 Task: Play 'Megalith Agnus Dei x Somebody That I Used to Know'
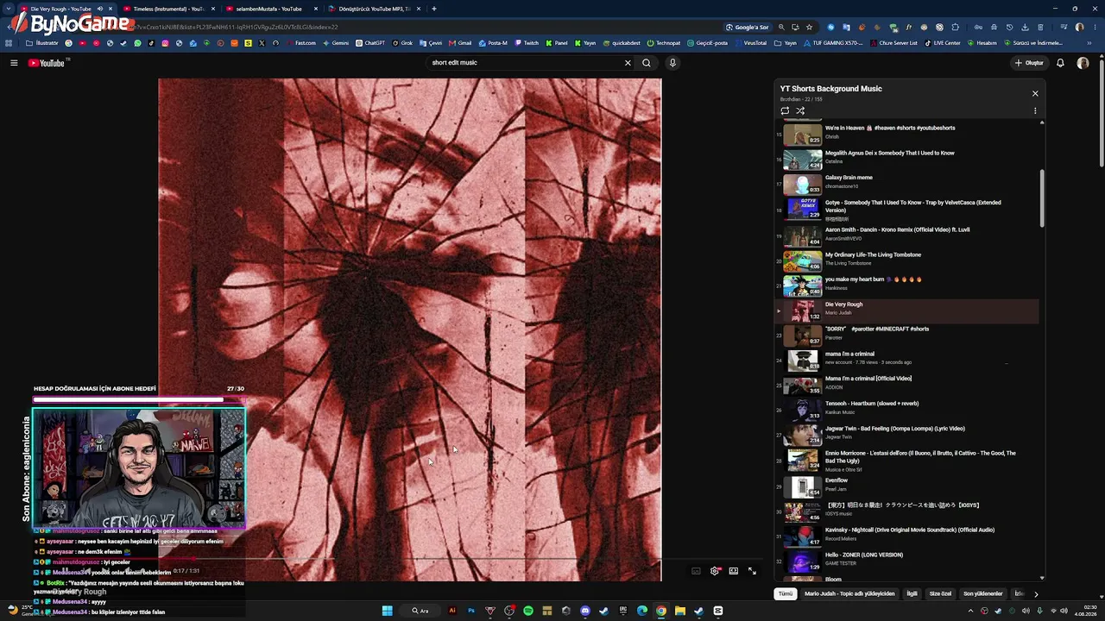point(906,158)
